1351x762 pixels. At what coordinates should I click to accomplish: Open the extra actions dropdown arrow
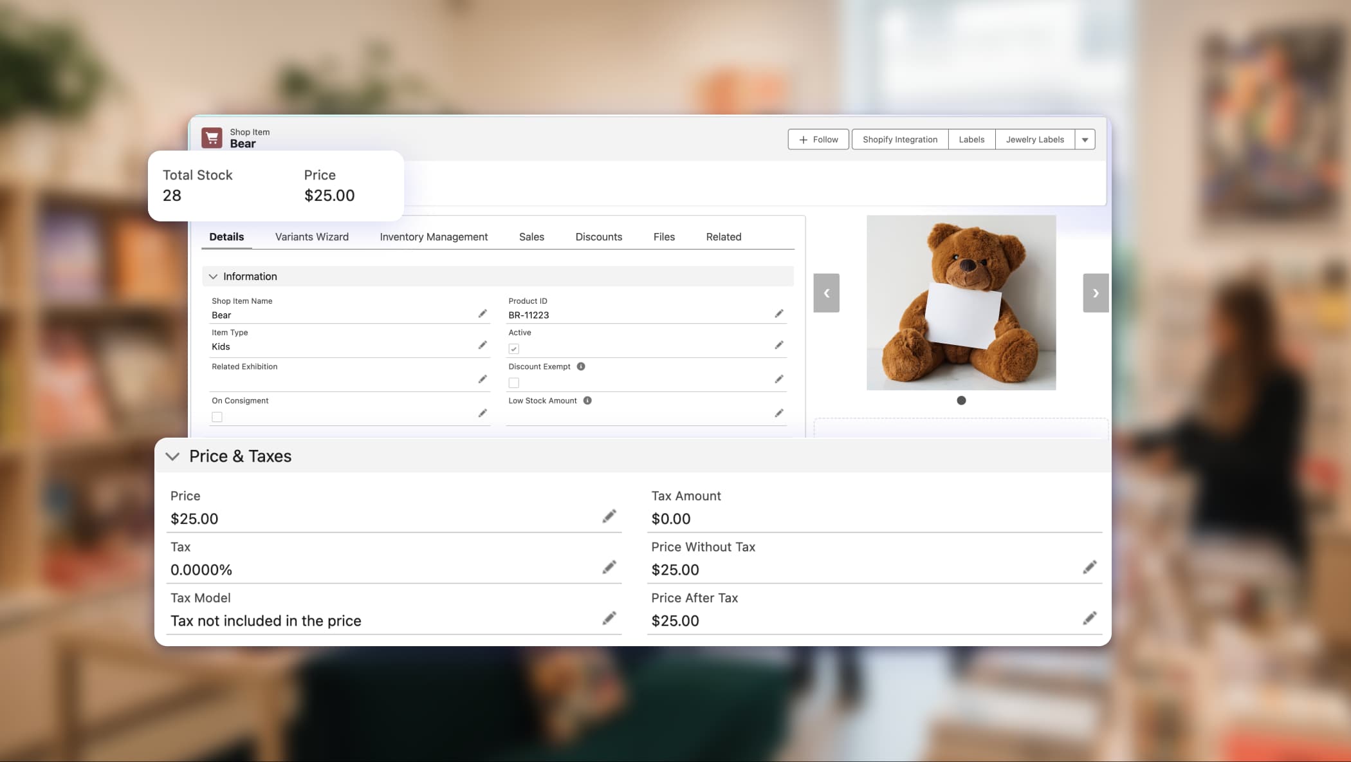[1085, 139]
